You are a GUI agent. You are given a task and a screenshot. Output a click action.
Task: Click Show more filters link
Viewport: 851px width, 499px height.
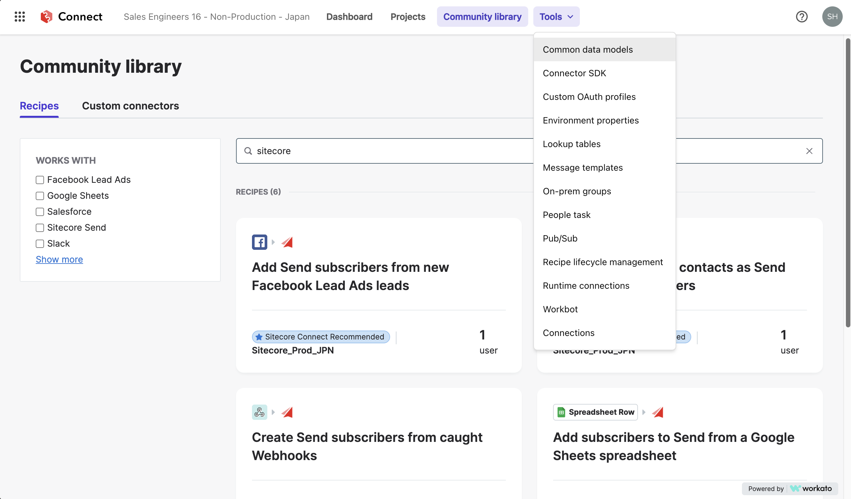(x=59, y=259)
